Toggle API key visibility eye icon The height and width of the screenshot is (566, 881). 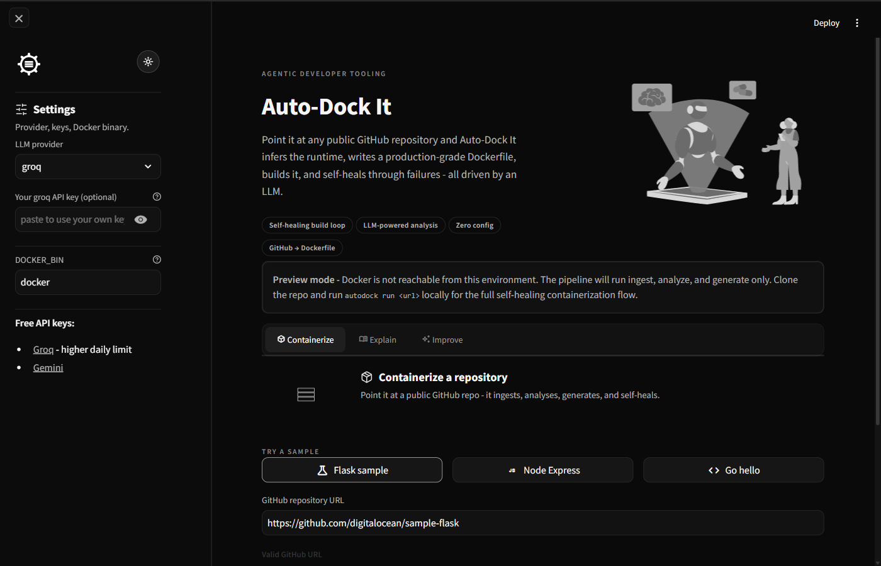click(x=141, y=219)
